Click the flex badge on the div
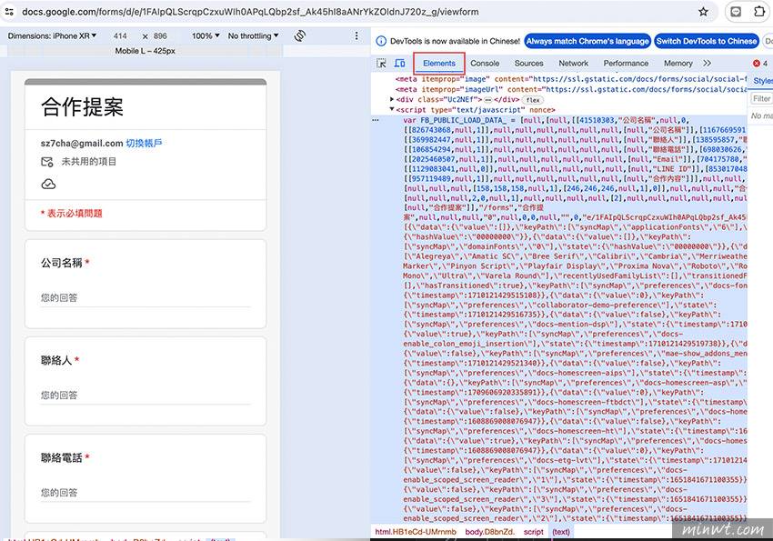 [x=533, y=99]
